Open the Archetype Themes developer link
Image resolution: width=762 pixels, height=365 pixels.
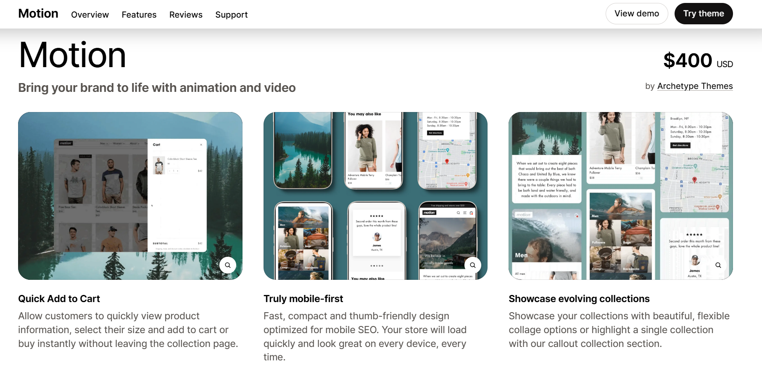point(695,86)
